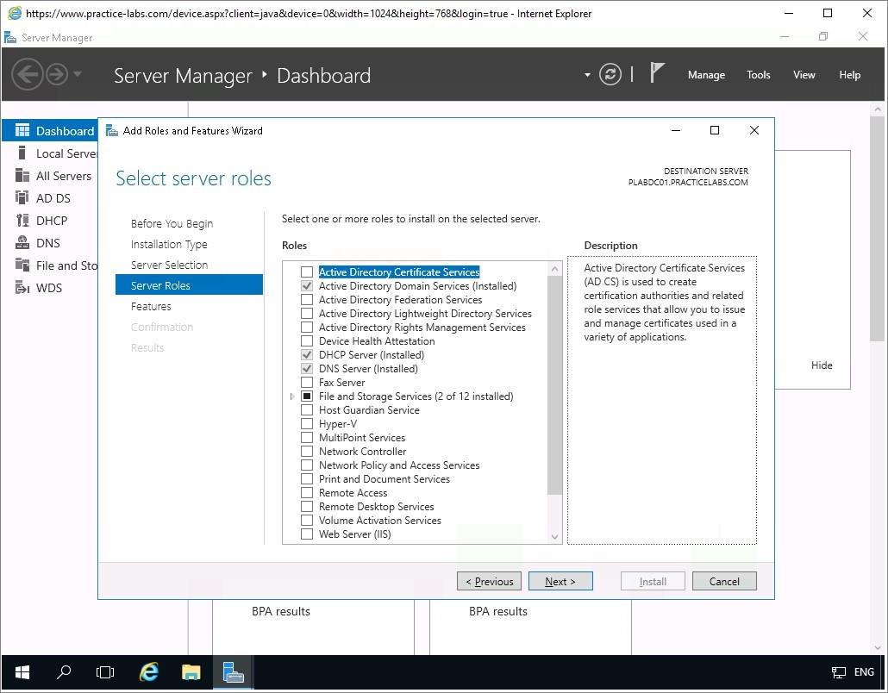This screenshot has width=888, height=693.
Task: Check the Fax Server role
Action: pos(307,382)
